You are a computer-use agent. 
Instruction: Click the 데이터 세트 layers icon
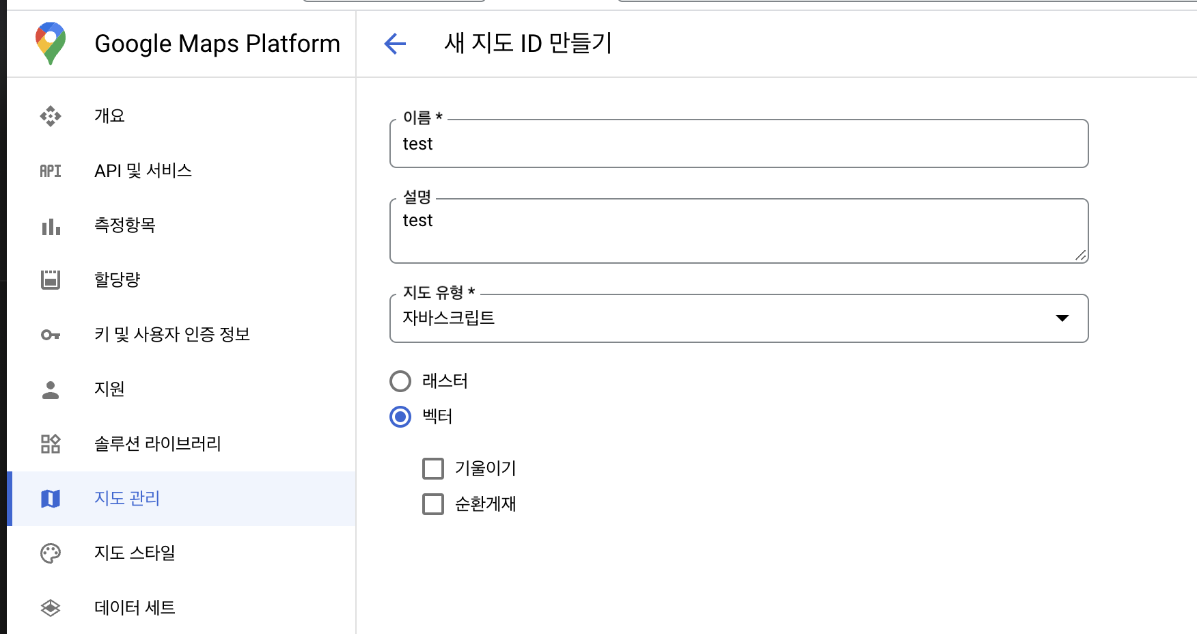coord(51,607)
